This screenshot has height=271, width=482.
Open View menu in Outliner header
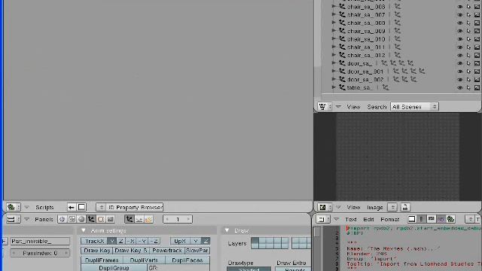(x=353, y=107)
